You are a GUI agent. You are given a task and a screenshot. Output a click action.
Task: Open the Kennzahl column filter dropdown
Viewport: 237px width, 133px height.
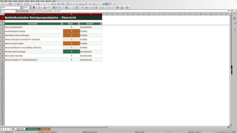62,24
